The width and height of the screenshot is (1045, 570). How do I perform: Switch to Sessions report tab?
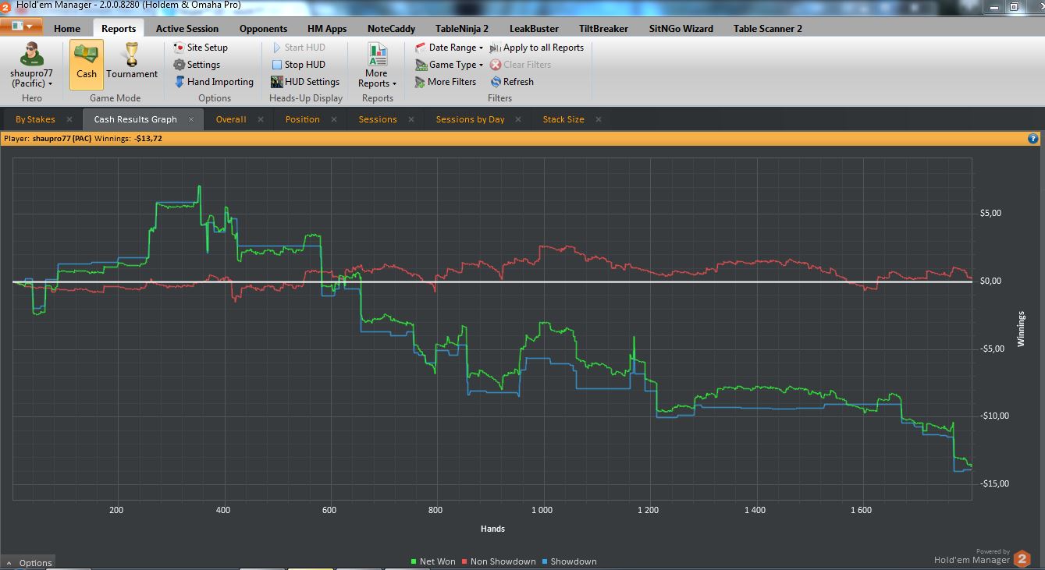click(378, 119)
